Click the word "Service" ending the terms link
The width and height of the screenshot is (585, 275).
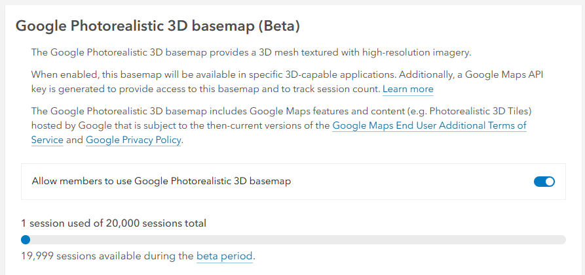click(x=47, y=140)
